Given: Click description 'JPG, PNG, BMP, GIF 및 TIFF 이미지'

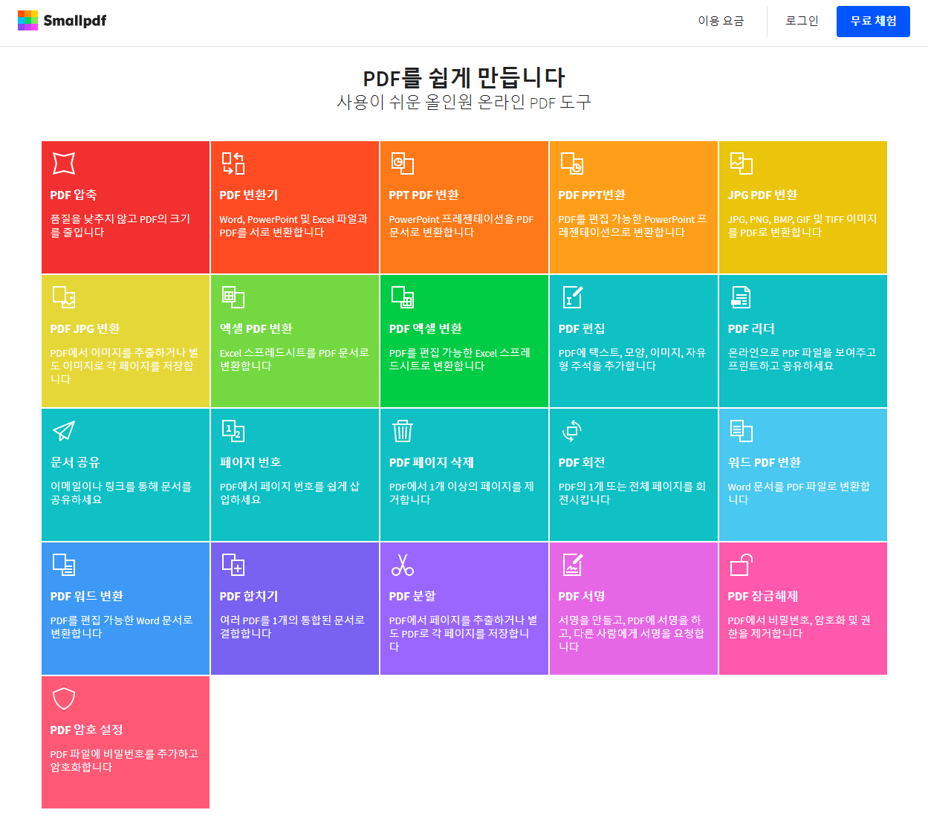Looking at the screenshot, I should [x=802, y=219].
